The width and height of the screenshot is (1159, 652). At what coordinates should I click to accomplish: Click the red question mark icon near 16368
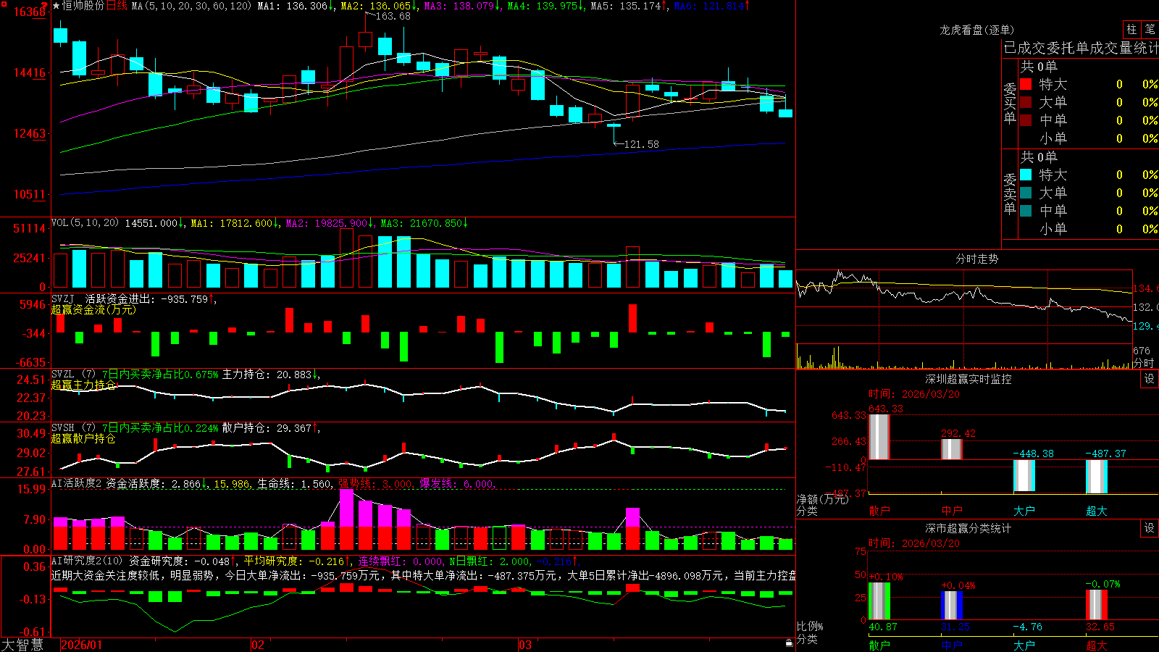[x=45, y=6]
